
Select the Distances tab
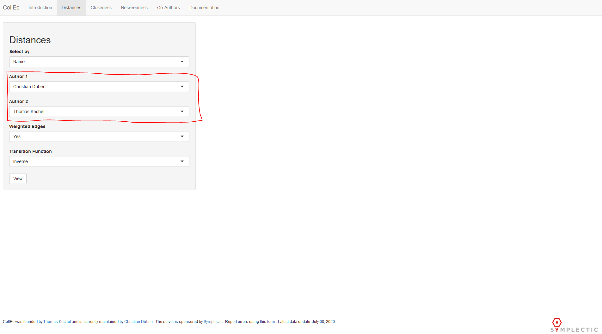(71, 8)
